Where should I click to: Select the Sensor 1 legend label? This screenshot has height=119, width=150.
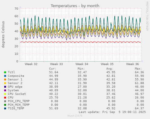pyautogui.click(x=15, y=80)
